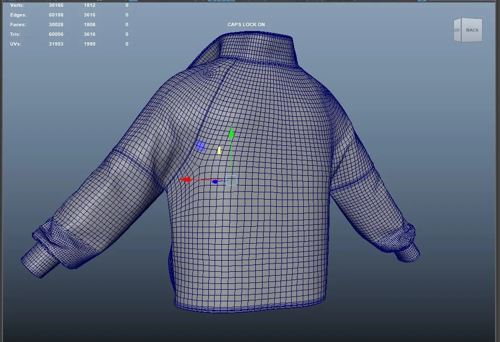Click the Edges label in the poly count HUD
This screenshot has height=342, width=500.
coord(18,15)
